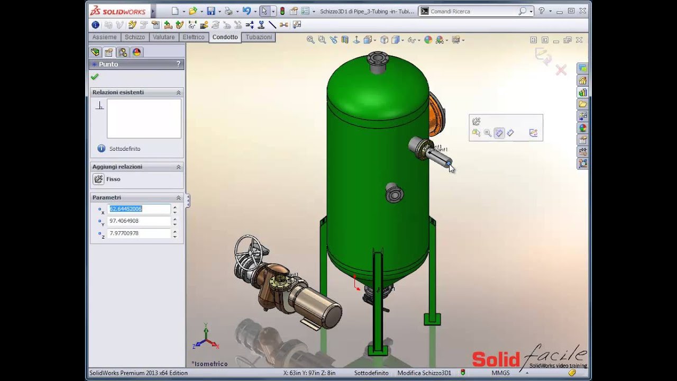
Task: Open Punto help question mark
Action: [178, 64]
